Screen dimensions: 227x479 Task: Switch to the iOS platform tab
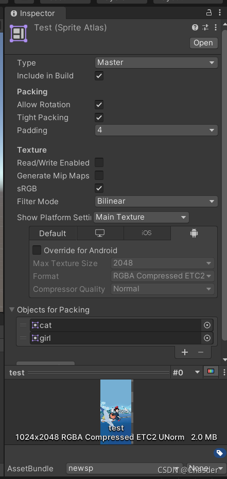pos(147,234)
